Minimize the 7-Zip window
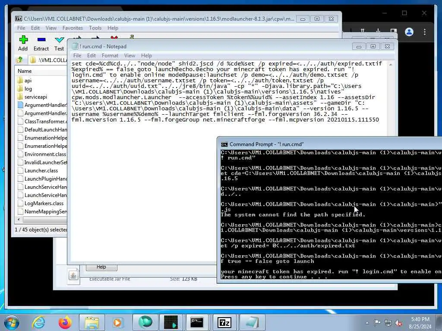442x331 pixels. [x=303, y=19]
